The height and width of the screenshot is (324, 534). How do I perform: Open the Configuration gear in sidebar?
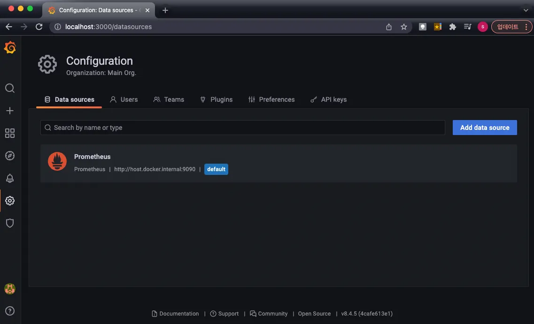10,201
